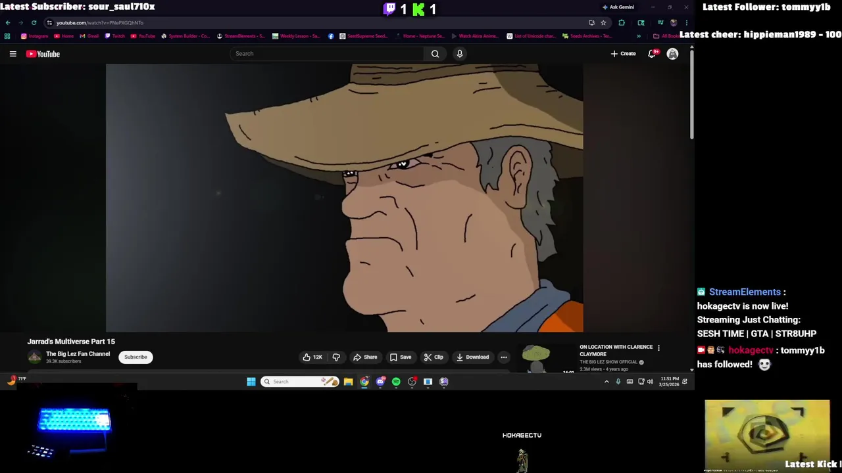Click the video player frame

(x=344, y=198)
